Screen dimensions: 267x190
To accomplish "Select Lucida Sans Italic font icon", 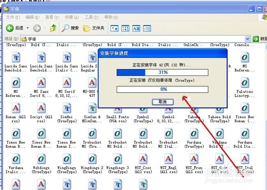I will pyautogui.click(x=67, y=57).
